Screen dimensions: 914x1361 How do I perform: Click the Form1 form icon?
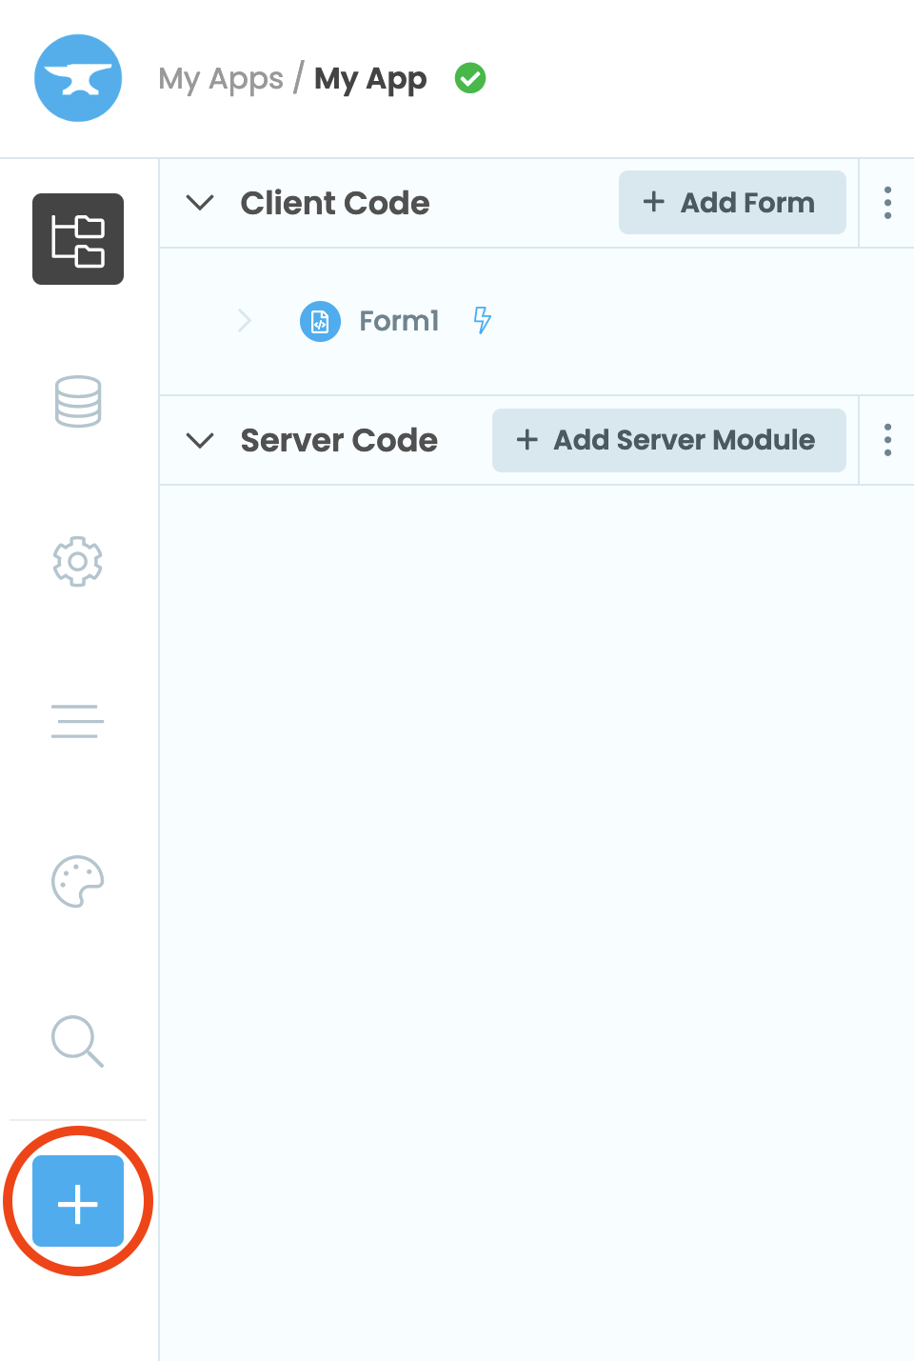click(319, 321)
